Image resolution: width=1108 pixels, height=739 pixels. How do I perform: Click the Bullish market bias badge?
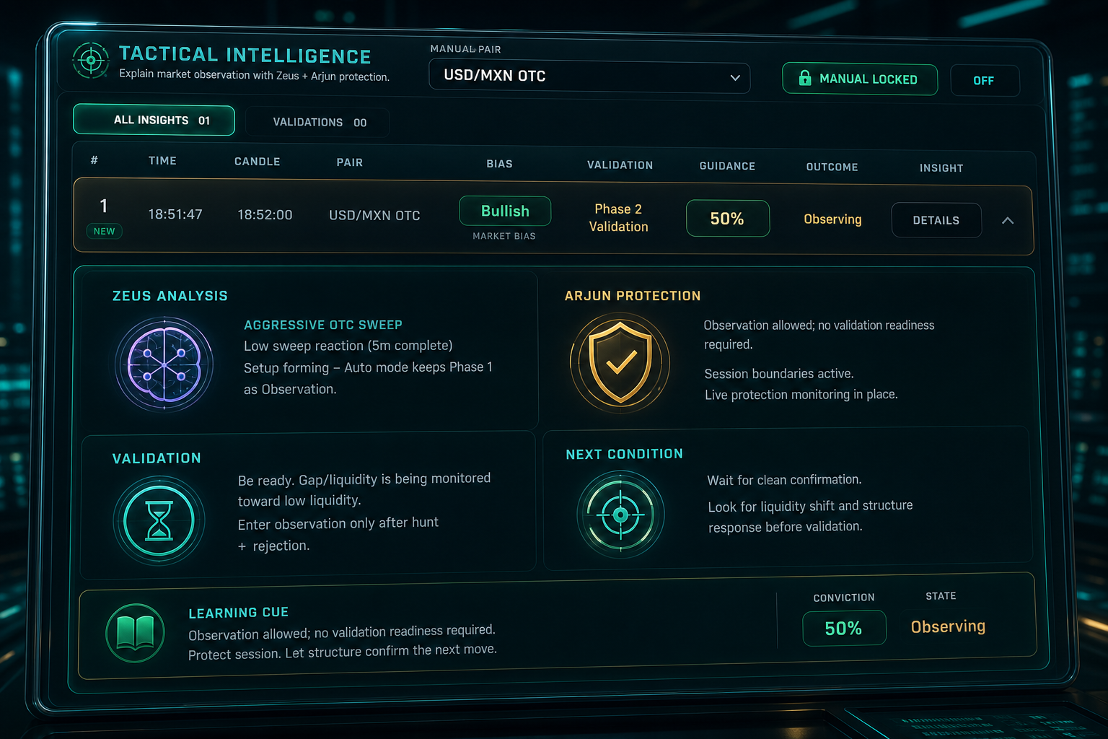[x=505, y=211]
